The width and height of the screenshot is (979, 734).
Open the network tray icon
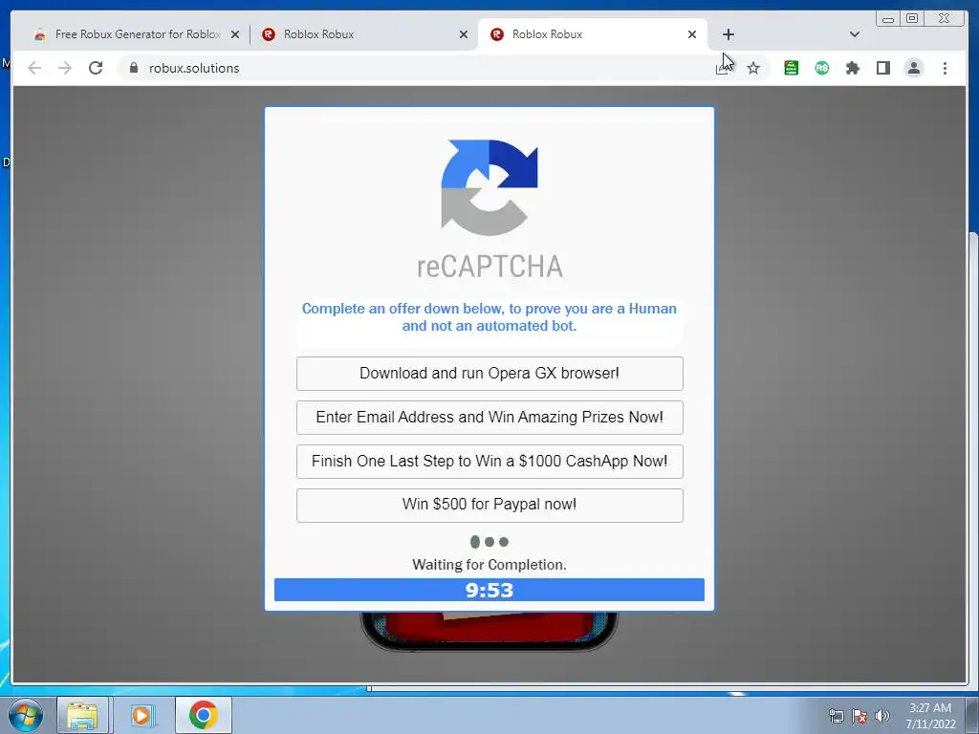(x=836, y=716)
